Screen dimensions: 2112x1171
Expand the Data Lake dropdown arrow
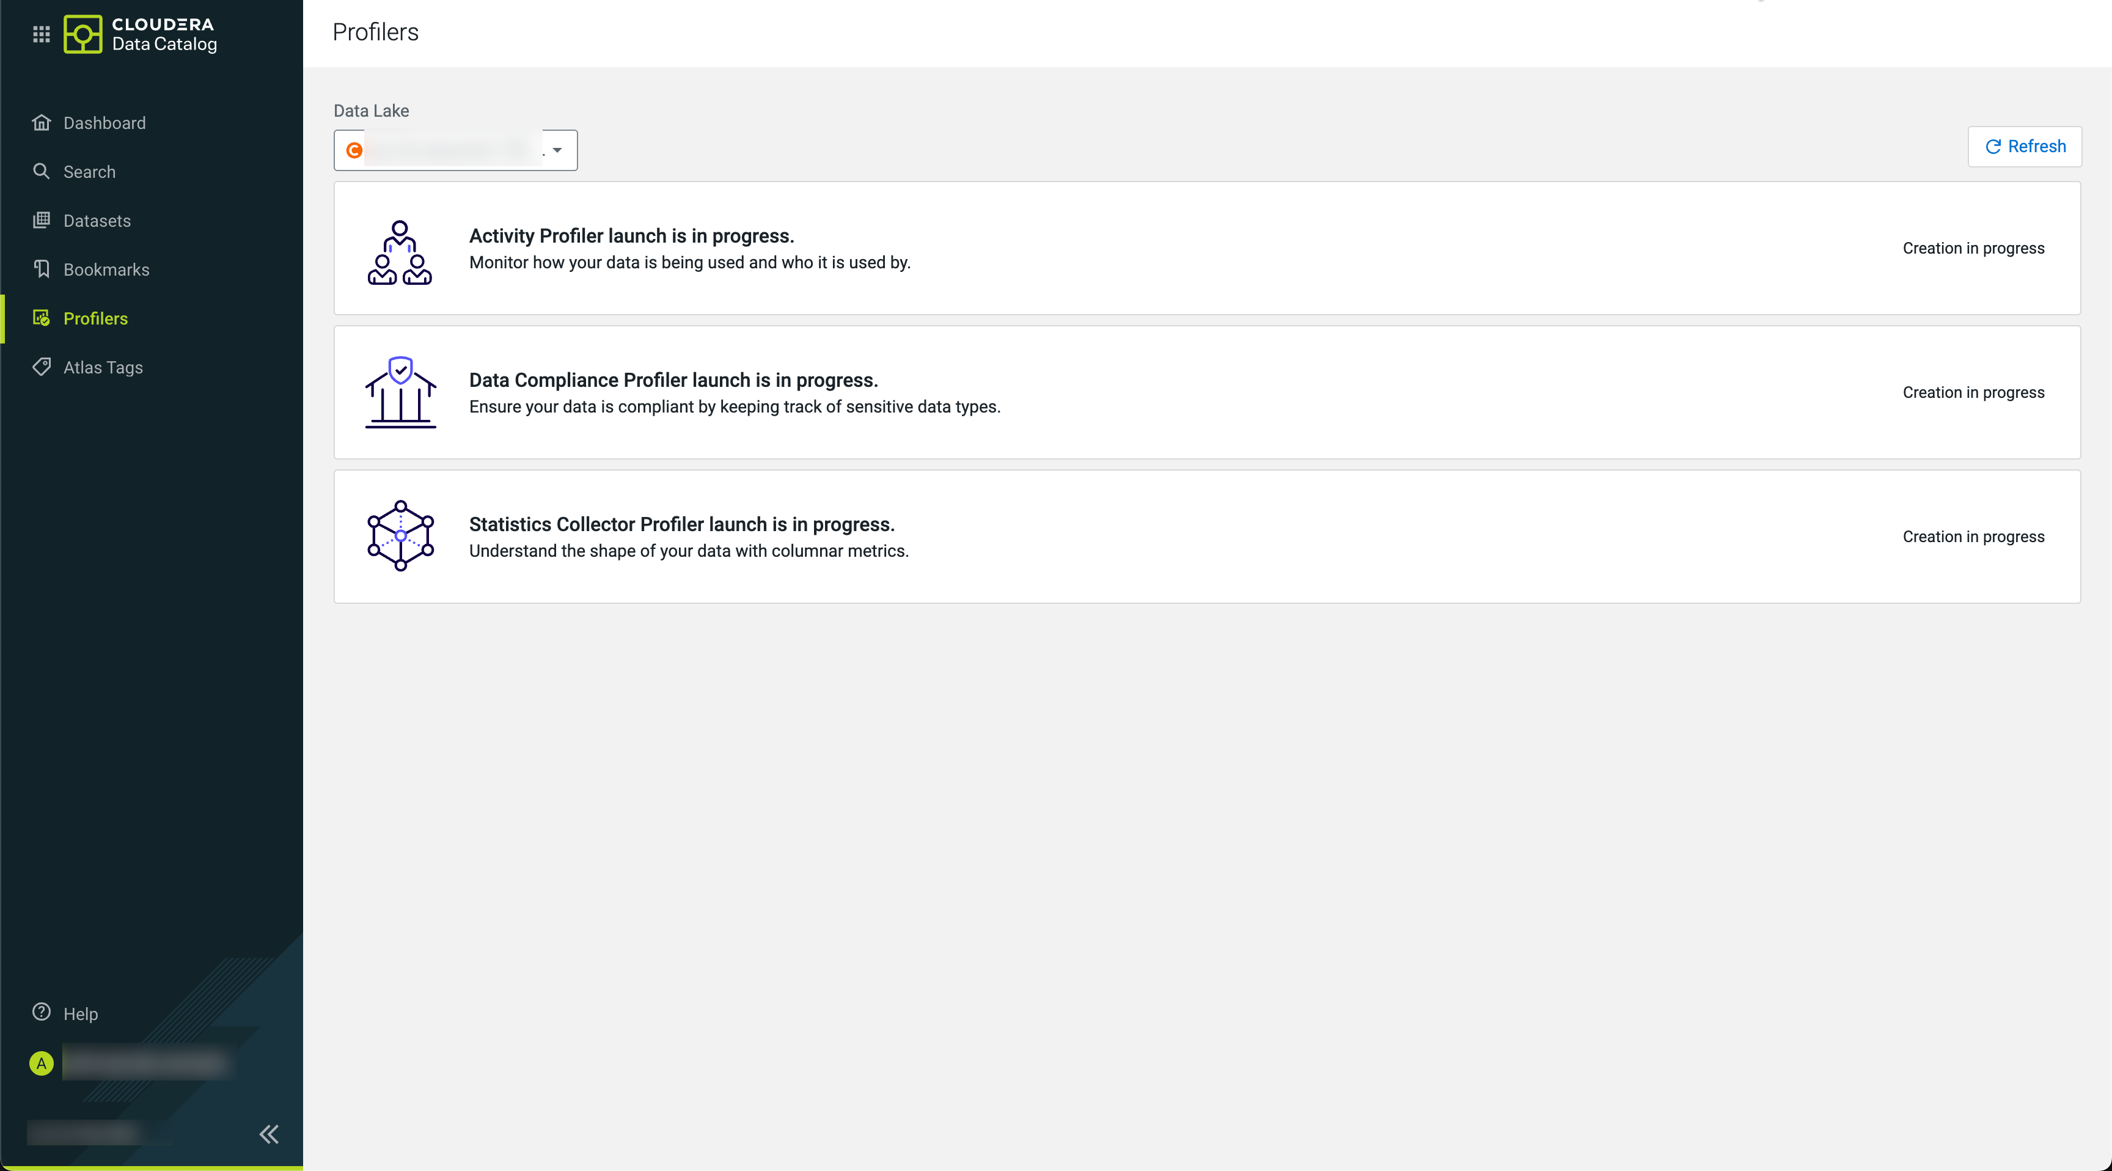557,150
